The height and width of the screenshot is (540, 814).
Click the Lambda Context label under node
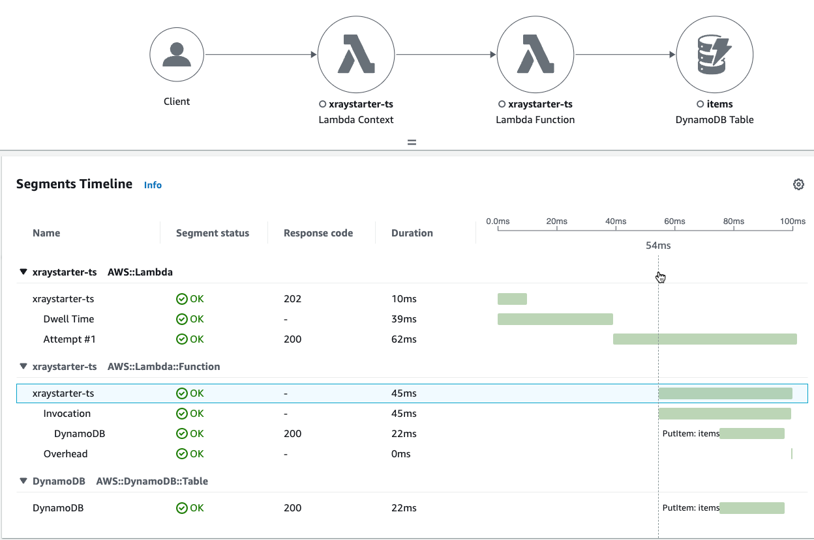(x=356, y=120)
